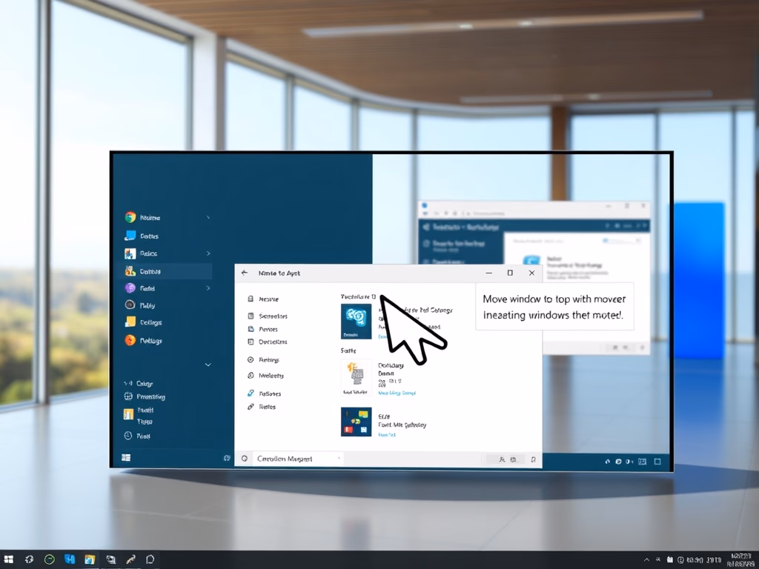This screenshot has width=759, height=569.
Task: Open the purple app icon in start menu
Action: tap(130, 288)
